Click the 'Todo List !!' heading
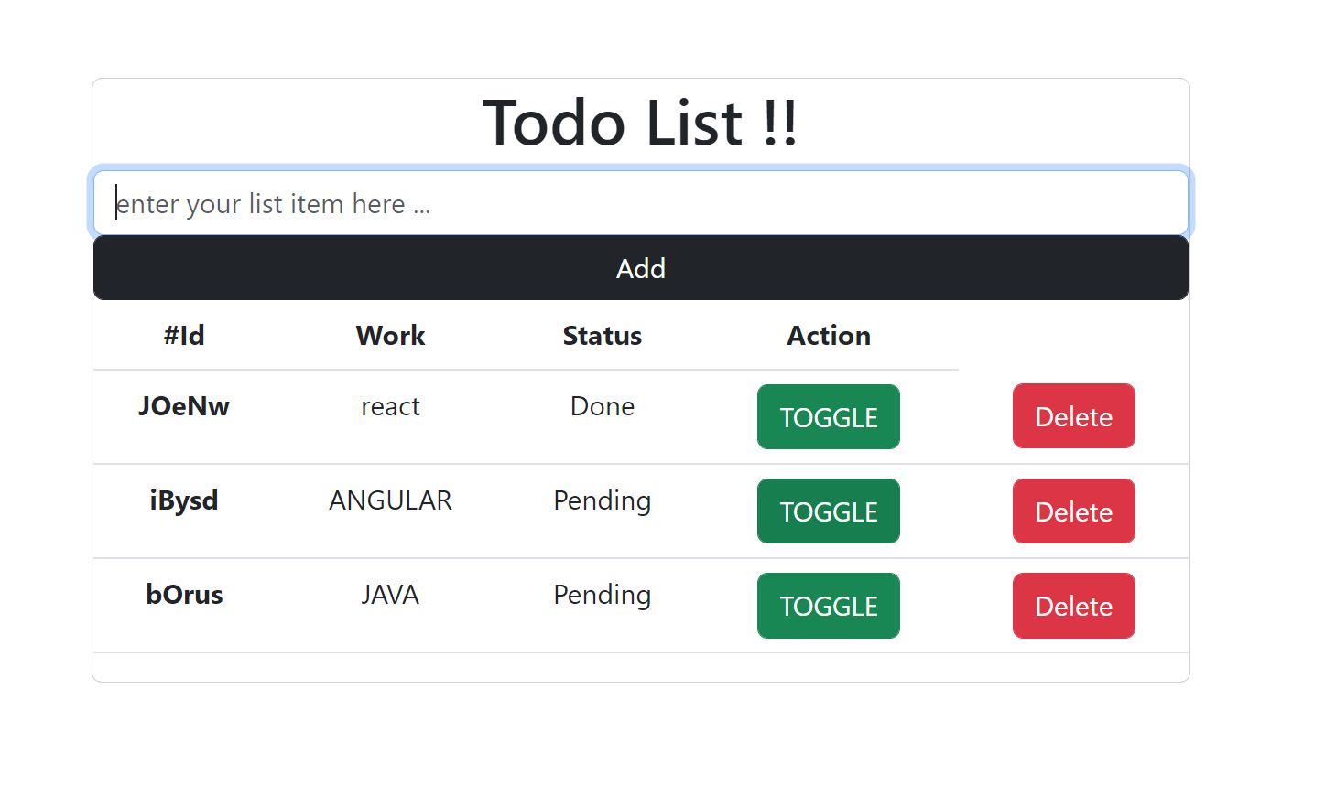The image size is (1336, 785). coord(641,124)
